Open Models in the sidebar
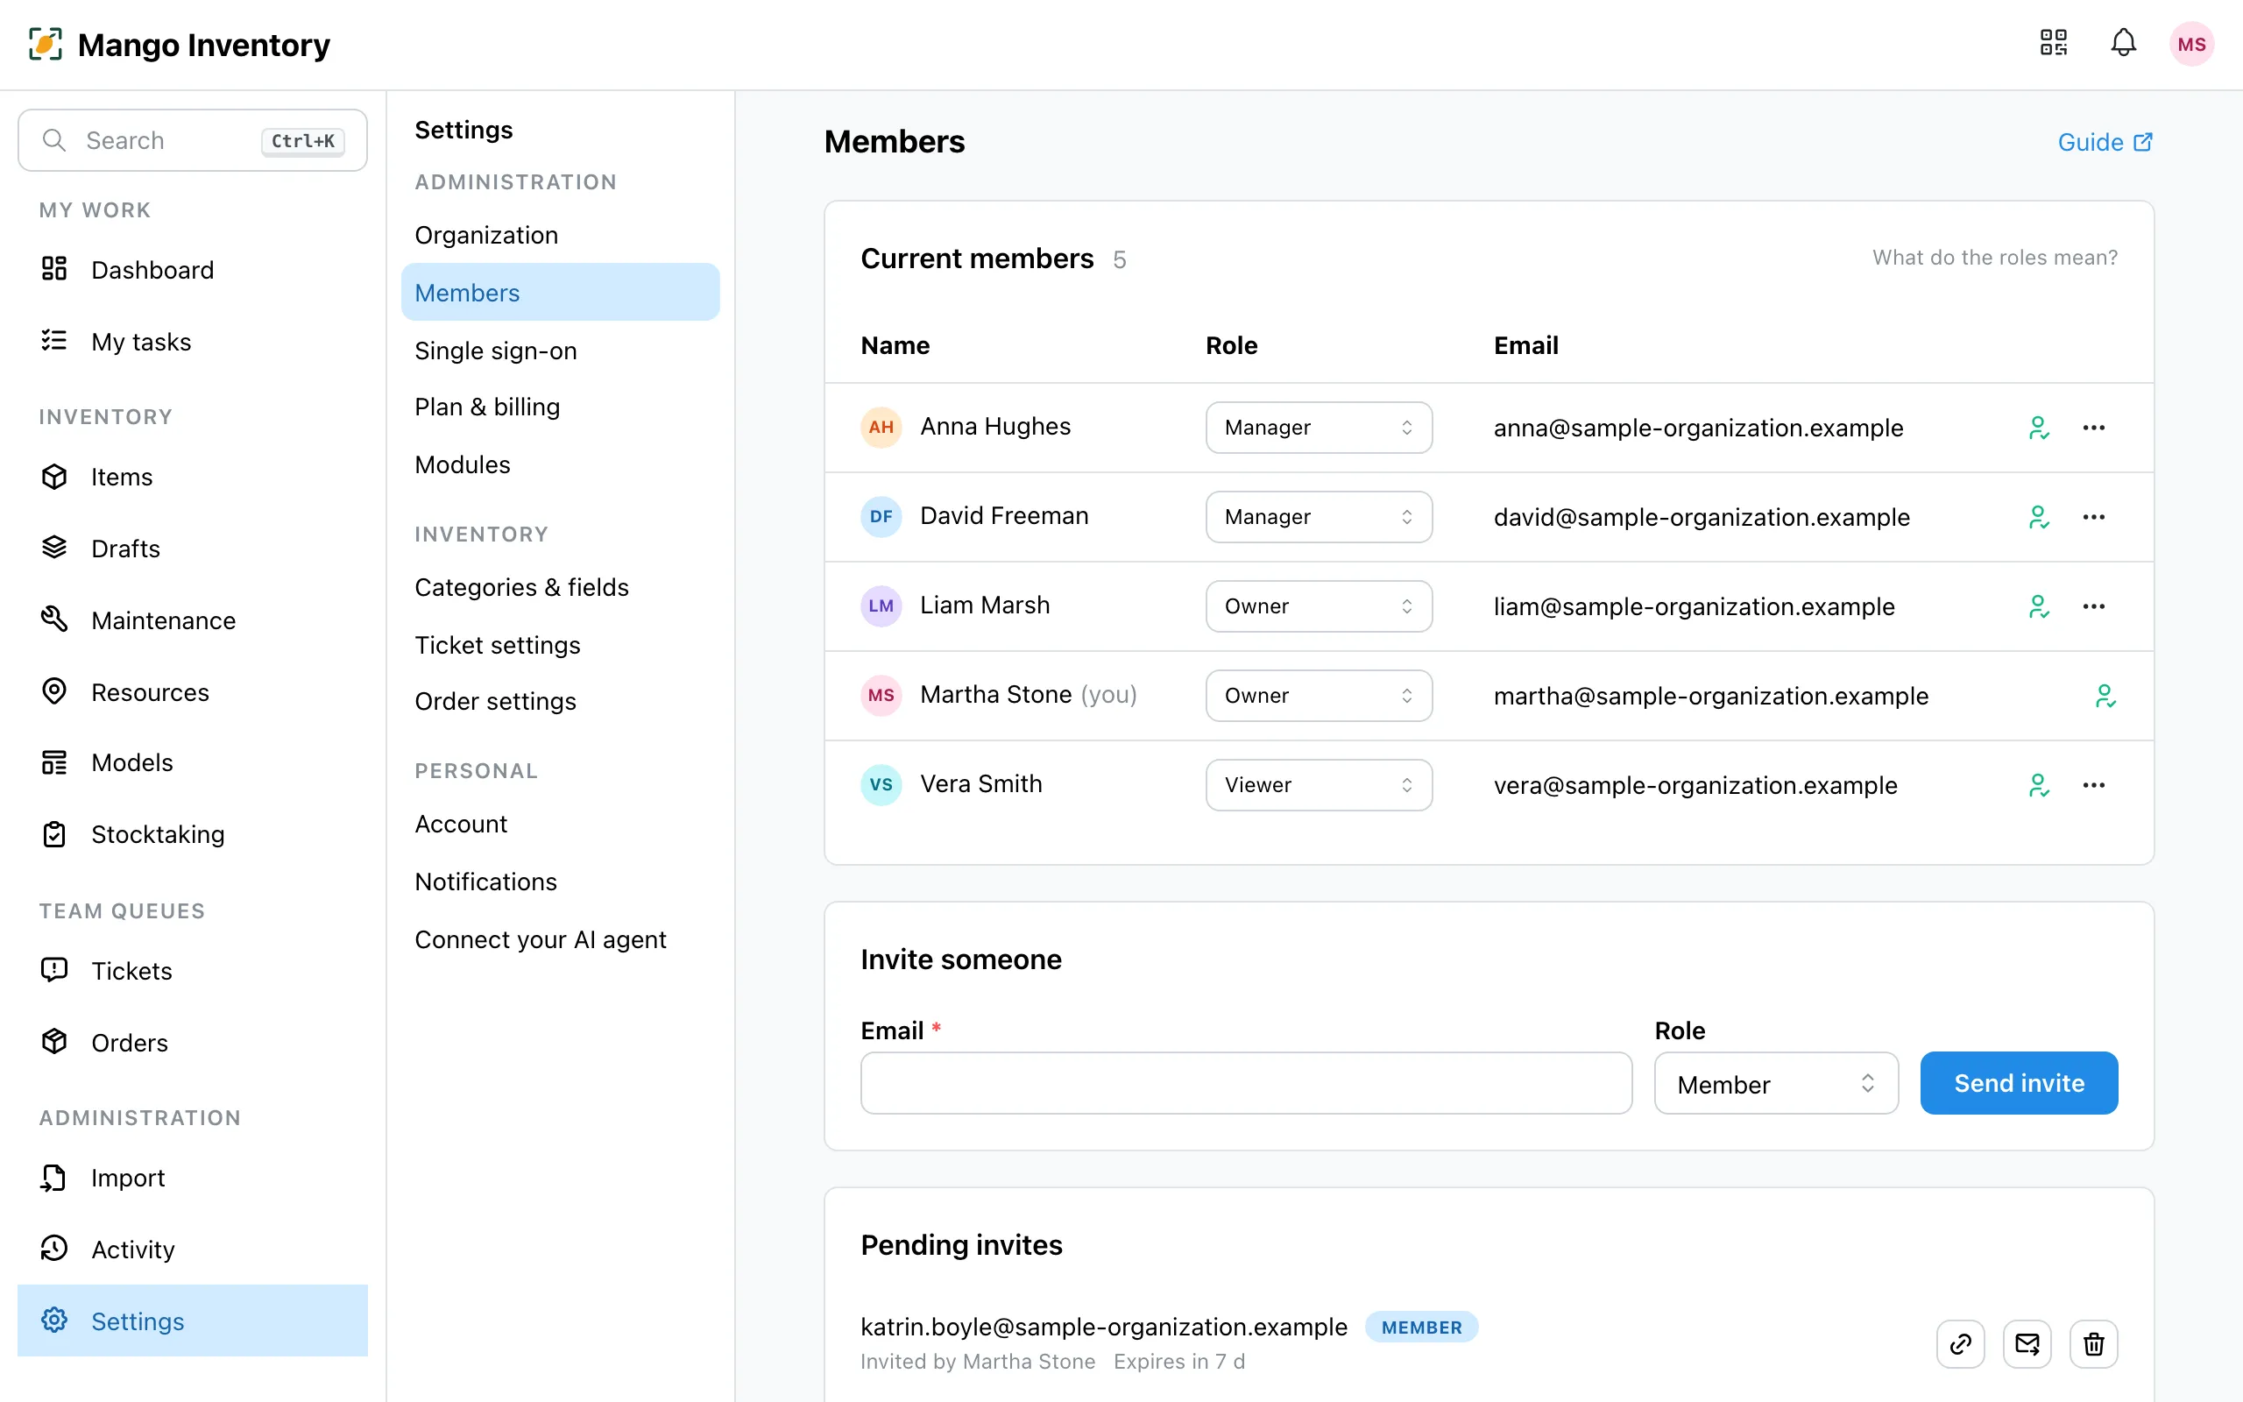This screenshot has width=2243, height=1402. (193, 762)
